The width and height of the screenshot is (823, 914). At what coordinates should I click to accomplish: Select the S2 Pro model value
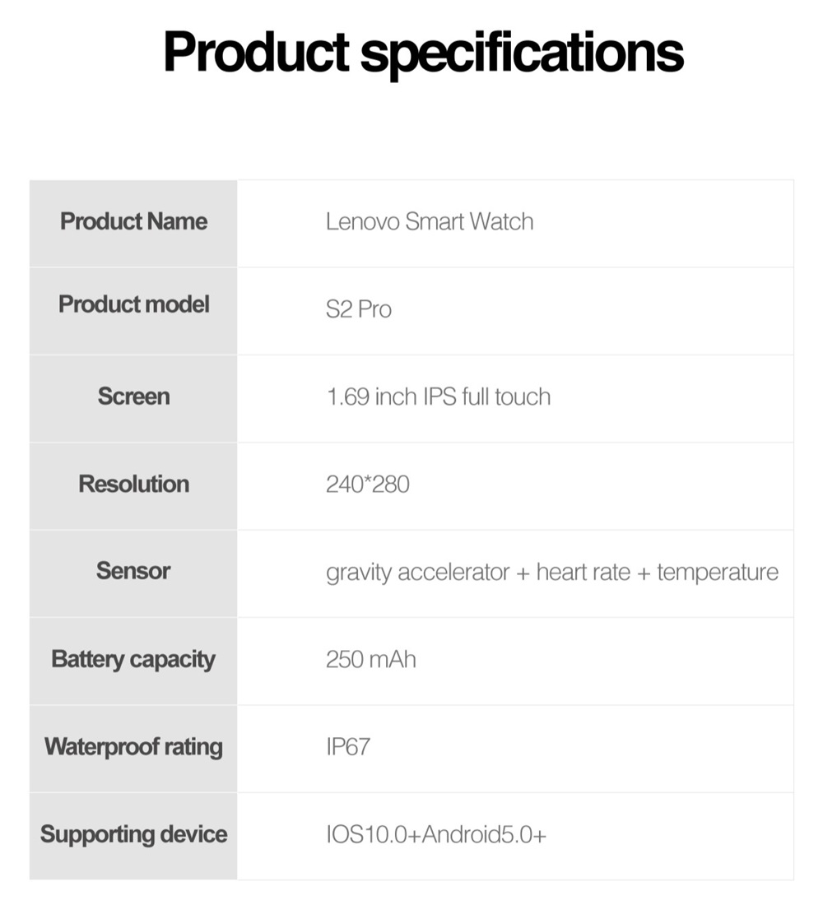coord(359,310)
